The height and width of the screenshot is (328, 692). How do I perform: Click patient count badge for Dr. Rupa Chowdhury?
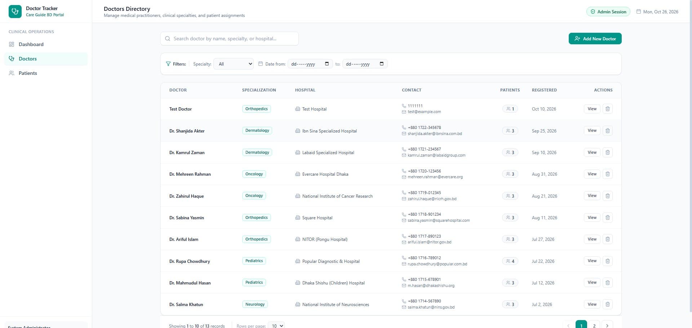click(510, 261)
